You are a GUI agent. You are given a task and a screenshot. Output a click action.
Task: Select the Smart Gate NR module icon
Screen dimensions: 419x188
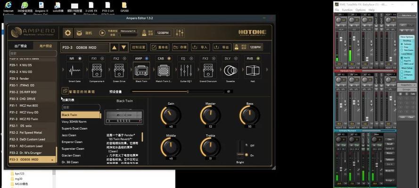click(x=74, y=70)
